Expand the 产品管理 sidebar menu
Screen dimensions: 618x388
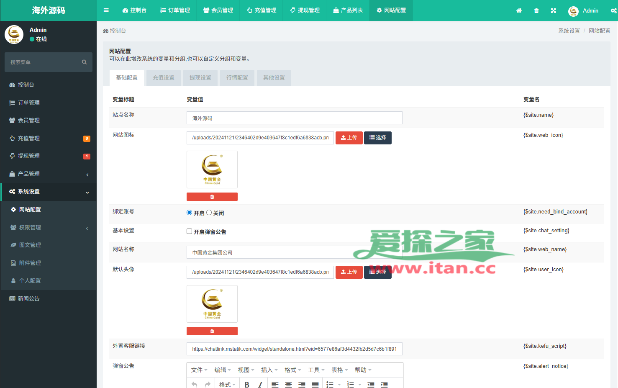point(49,174)
